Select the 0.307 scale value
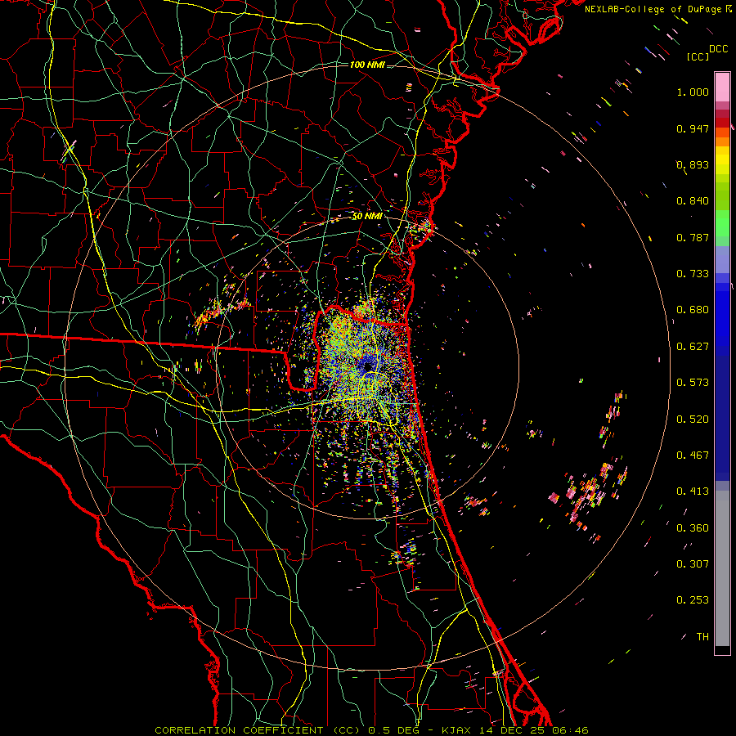Image resolution: width=736 pixels, height=736 pixels. (x=693, y=564)
